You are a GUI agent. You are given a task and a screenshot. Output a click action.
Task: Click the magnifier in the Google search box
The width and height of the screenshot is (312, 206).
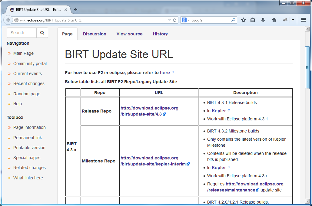click(x=234, y=20)
